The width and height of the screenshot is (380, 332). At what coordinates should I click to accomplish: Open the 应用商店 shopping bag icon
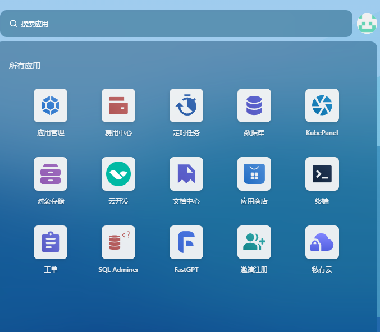pyautogui.click(x=254, y=174)
